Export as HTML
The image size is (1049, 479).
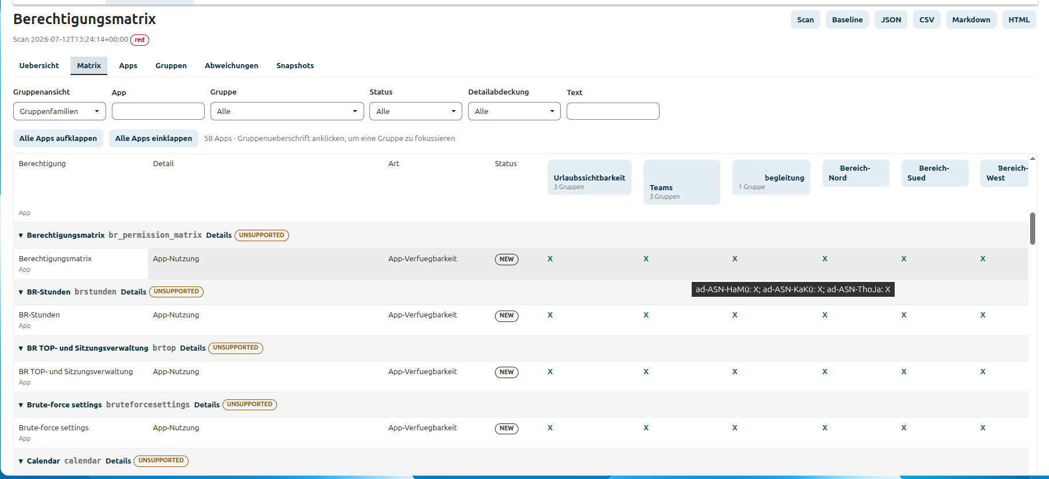pos(1019,19)
